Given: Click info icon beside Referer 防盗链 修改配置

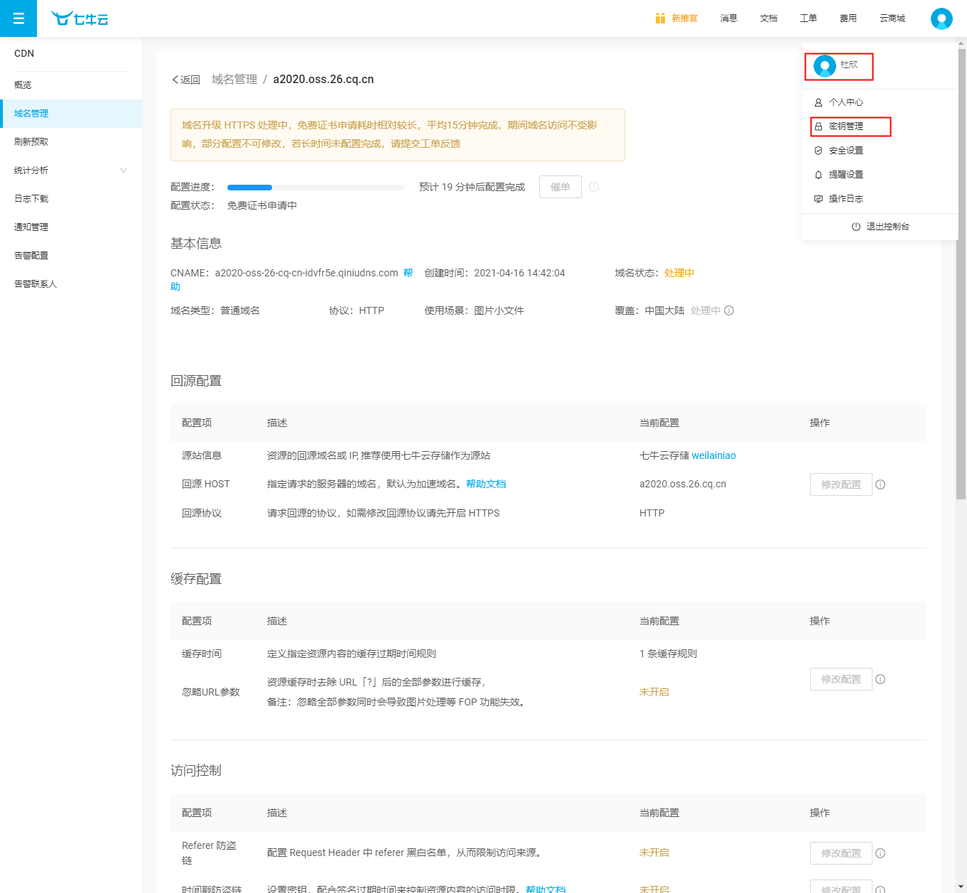Looking at the screenshot, I should point(880,853).
